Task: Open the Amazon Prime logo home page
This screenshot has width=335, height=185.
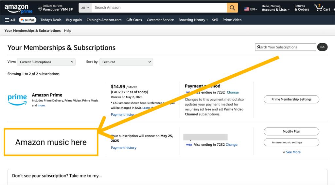Action: 18,9
